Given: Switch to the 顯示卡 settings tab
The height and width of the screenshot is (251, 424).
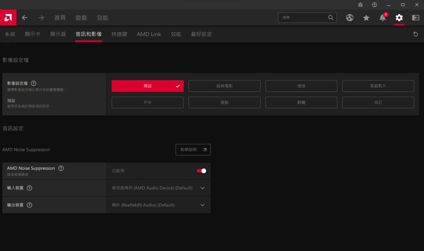Looking at the screenshot, I should [33, 34].
